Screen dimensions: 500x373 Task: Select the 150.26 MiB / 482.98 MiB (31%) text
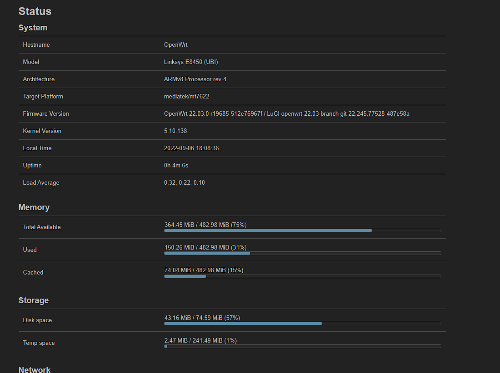click(205, 248)
